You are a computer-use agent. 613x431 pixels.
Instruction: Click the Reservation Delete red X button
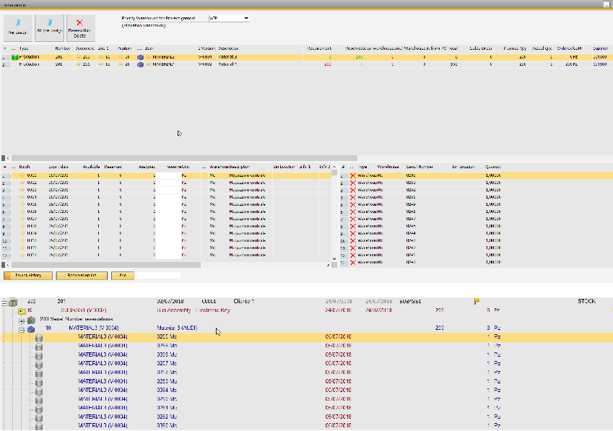pyautogui.click(x=81, y=27)
